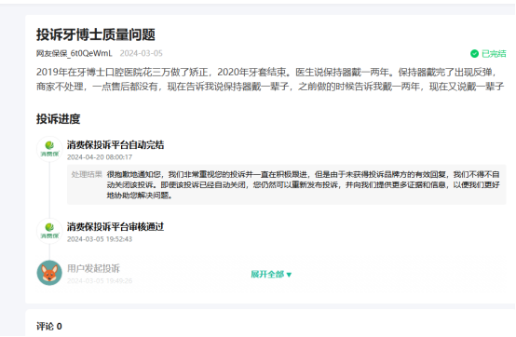This screenshot has height=337, width=516.
Task: Click timestamp 2024-03-05 19:52:43
Action: point(100,239)
